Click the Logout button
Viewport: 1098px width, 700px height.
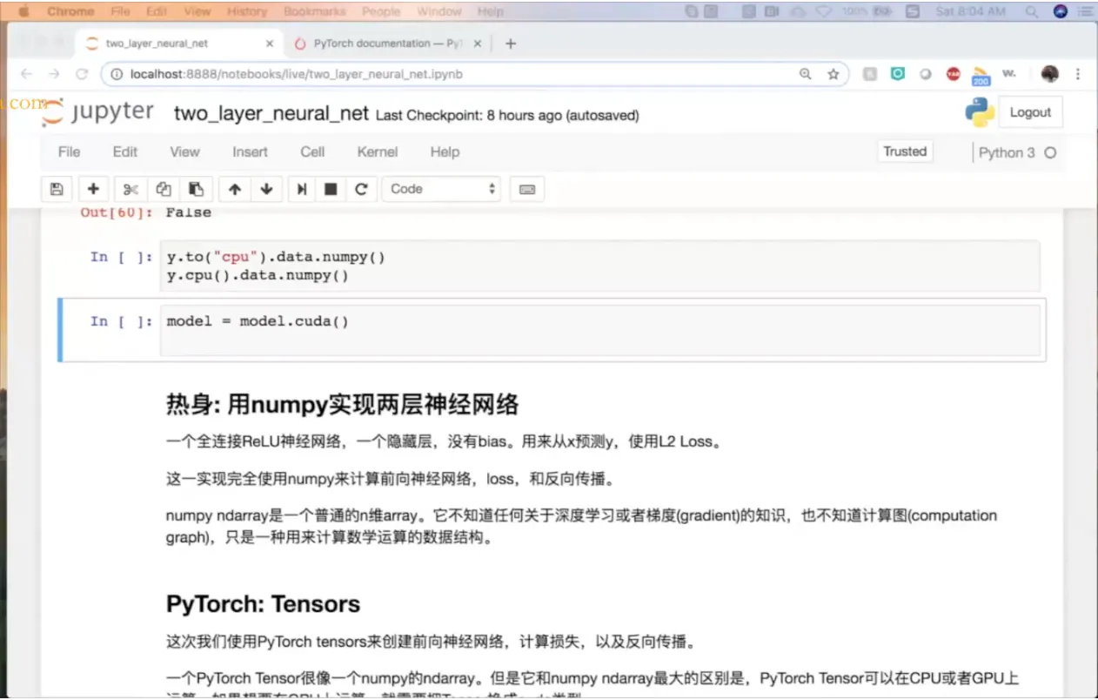[1030, 111]
